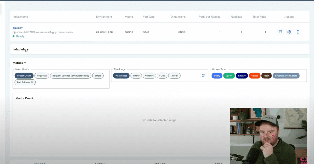
Task: Select the Pod Fullness % metric
Action: click(x=25, y=82)
